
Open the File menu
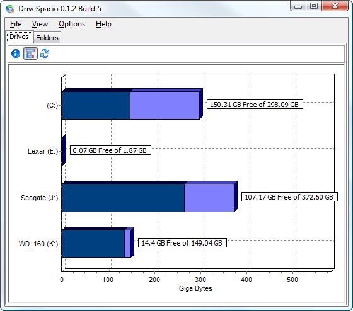click(16, 24)
